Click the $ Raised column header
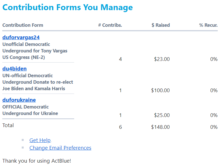 tap(160, 25)
